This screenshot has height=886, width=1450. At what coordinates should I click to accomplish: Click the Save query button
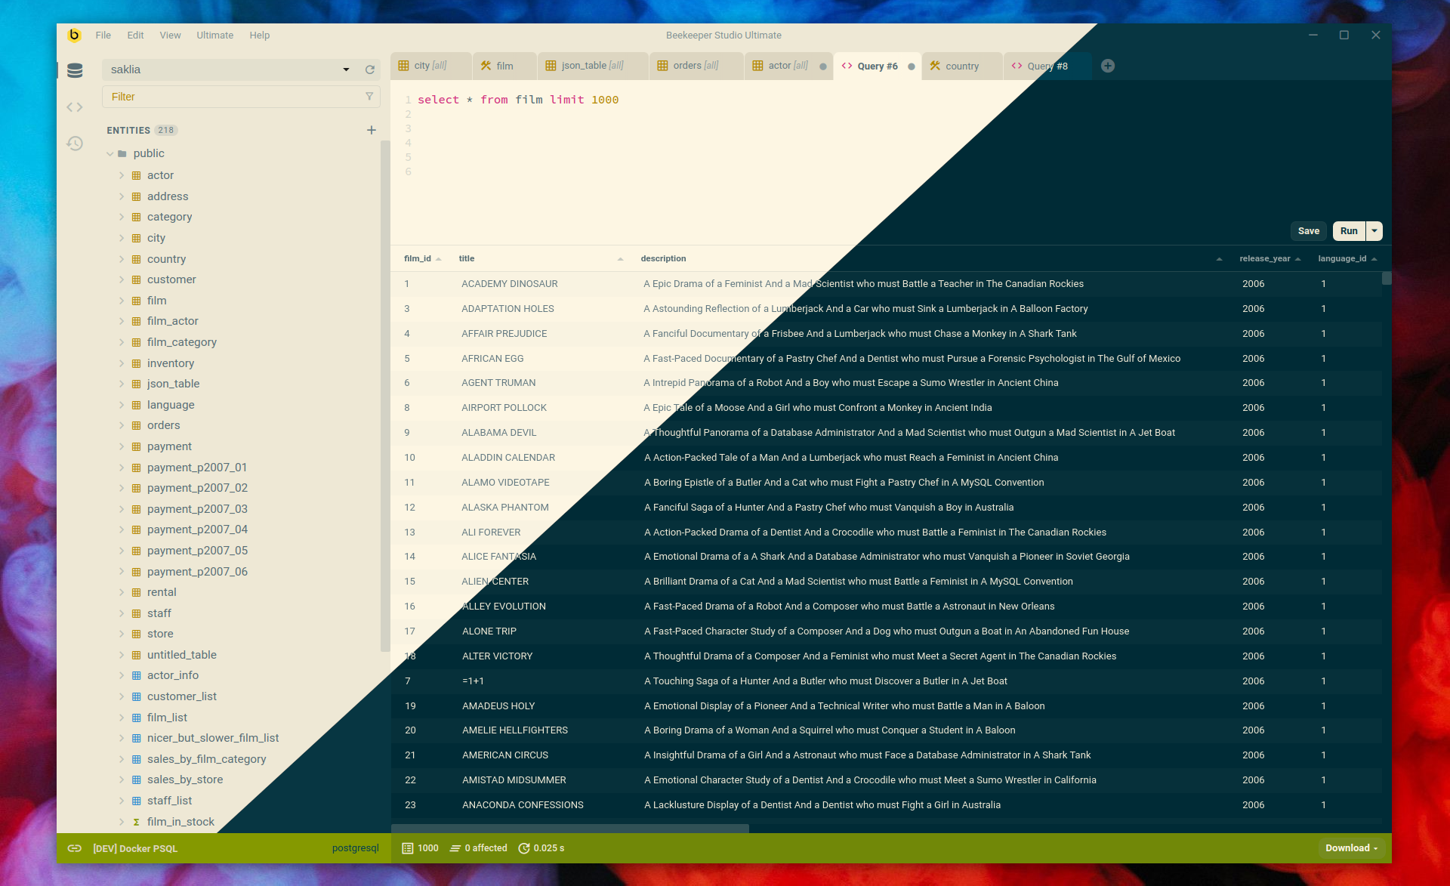click(x=1308, y=230)
